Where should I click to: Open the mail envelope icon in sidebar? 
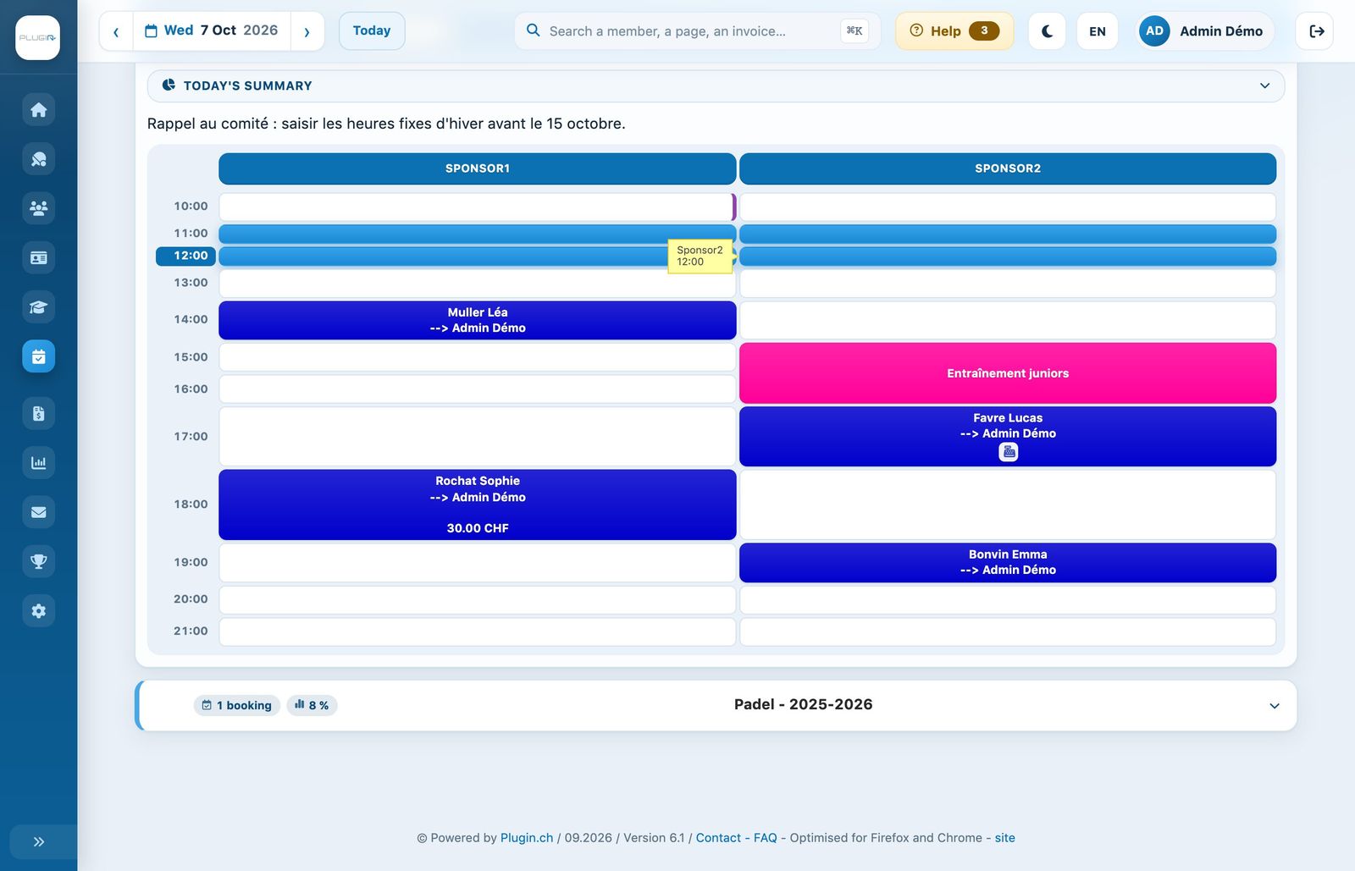coord(38,512)
